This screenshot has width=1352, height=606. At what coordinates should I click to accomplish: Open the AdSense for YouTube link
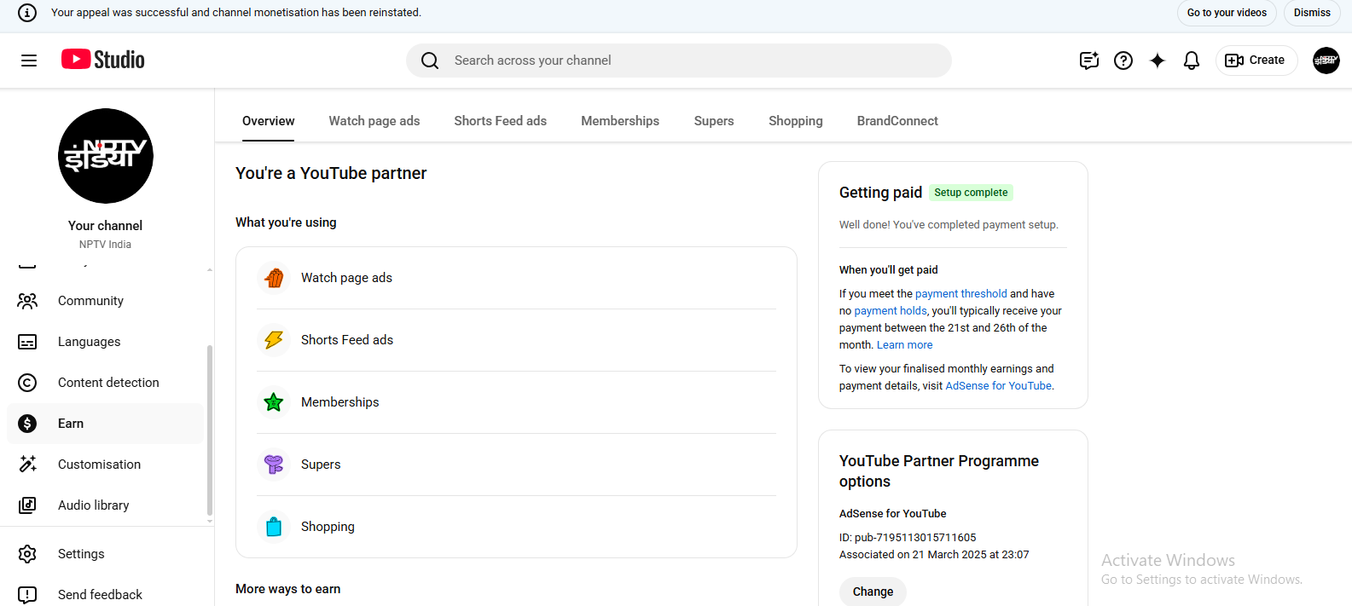pos(998,386)
